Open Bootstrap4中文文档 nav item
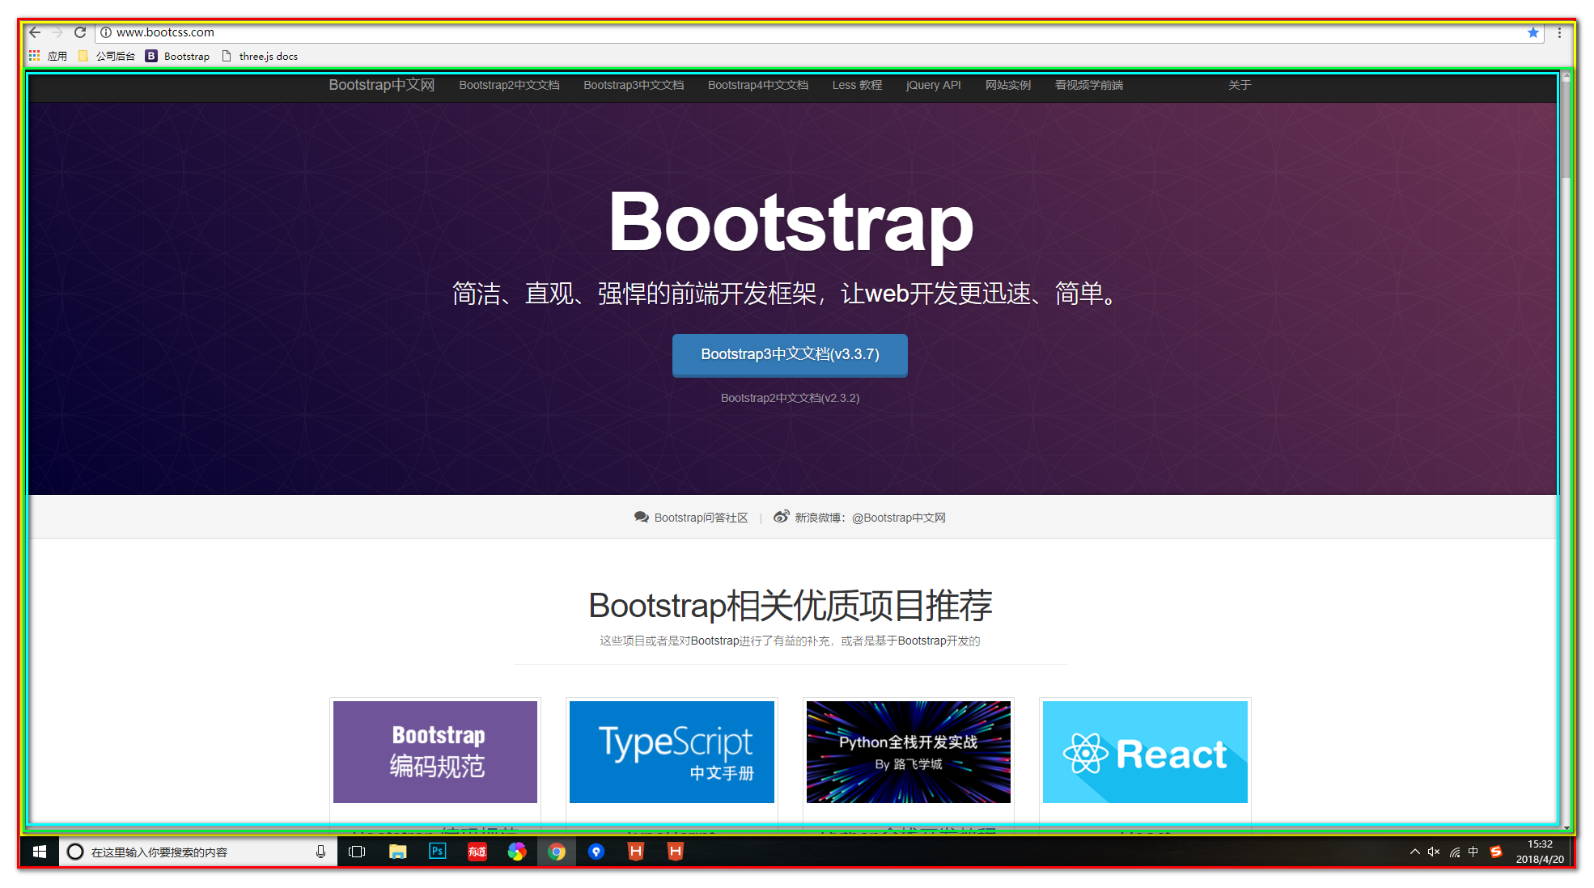Viewport: 1594px width, 888px height. coord(758,85)
